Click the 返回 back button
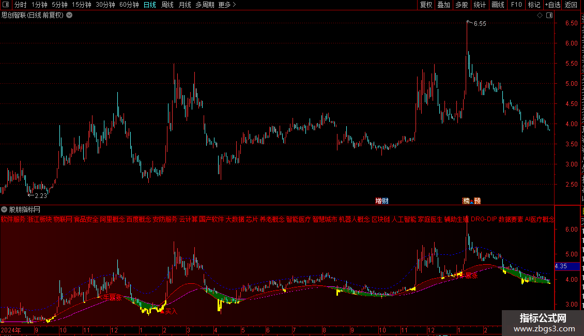This screenshot has width=584, height=336. tap(571, 5)
